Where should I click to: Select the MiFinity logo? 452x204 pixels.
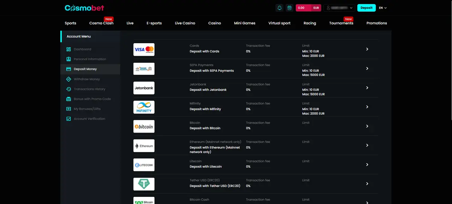(144, 107)
